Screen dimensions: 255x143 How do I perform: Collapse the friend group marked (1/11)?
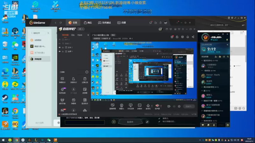(x=202, y=111)
